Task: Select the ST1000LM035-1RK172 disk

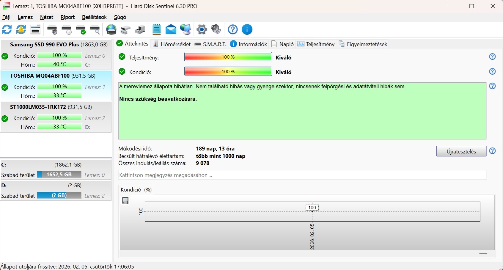Action: point(56,117)
